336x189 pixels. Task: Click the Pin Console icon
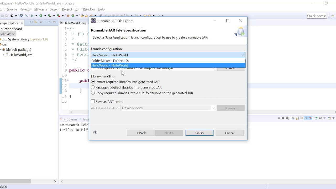[x=316, y=118]
